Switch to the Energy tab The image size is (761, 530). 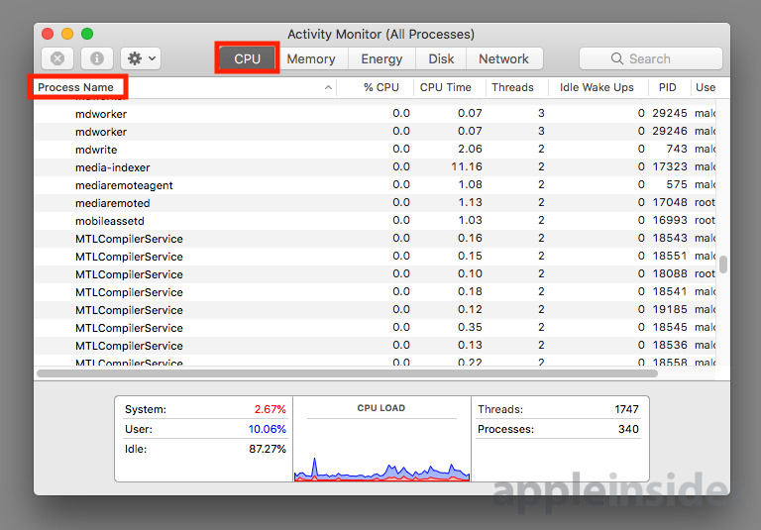pyautogui.click(x=381, y=58)
